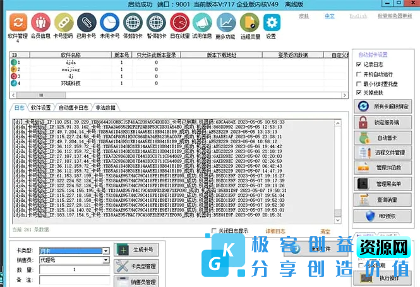Show 暂停的卡 paused cards icon
This screenshot has height=287, width=420.
pos(156,23)
